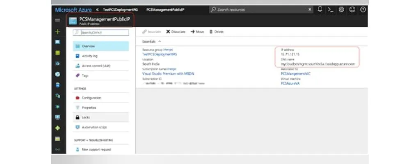Click change link next to Resource group
The width and height of the screenshot is (420, 164).
[x=168, y=50]
